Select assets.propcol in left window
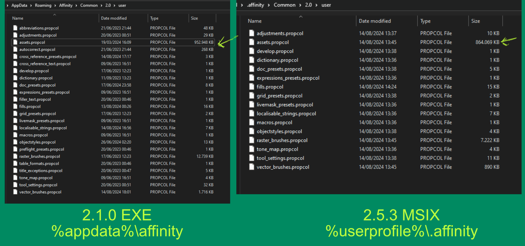 (x=113, y=42)
